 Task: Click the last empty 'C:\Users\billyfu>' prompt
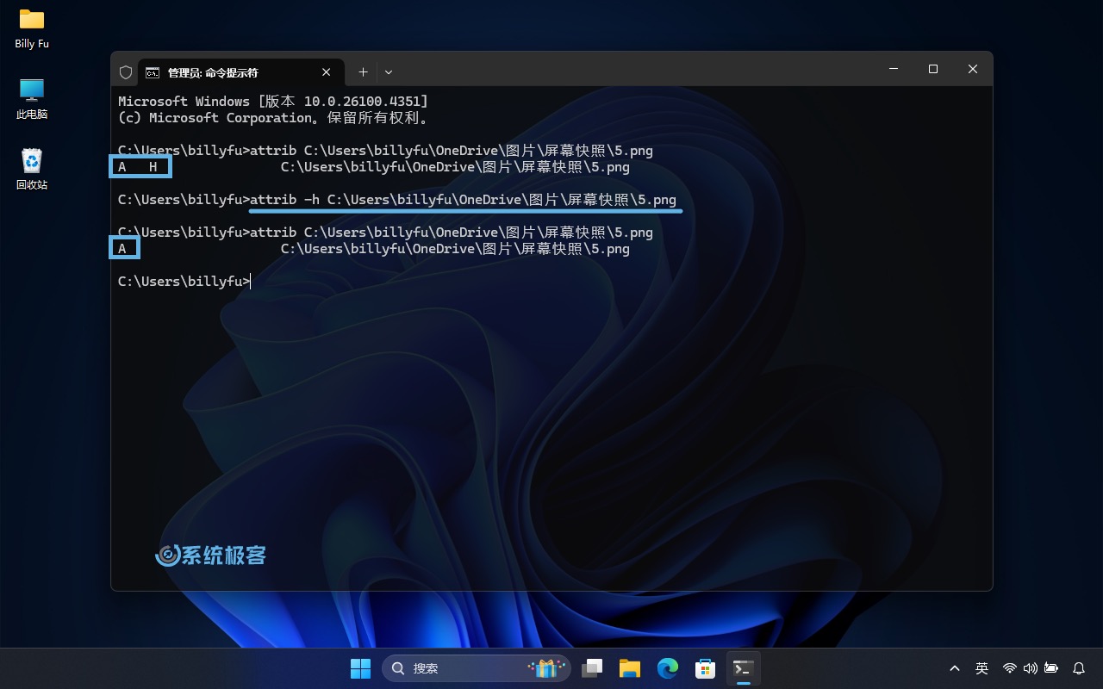click(x=184, y=282)
